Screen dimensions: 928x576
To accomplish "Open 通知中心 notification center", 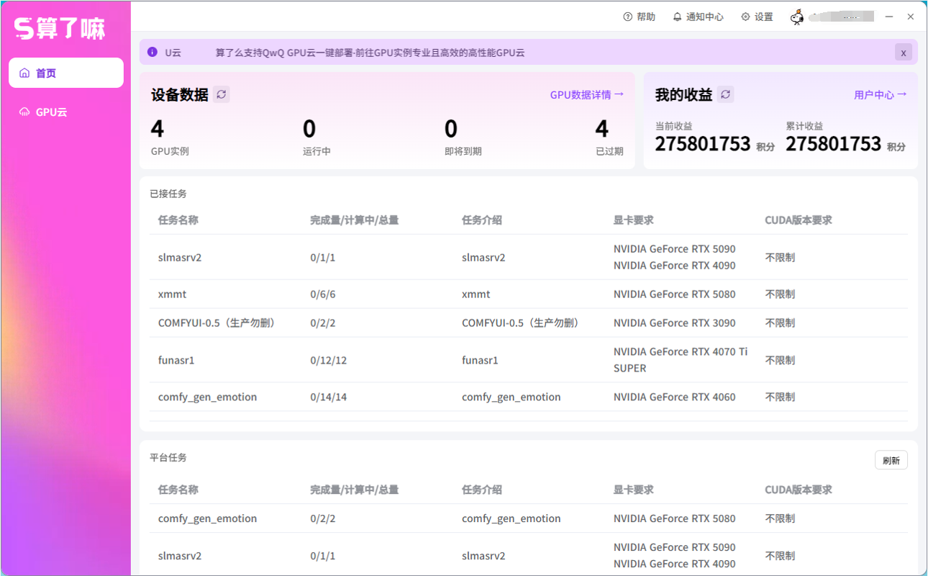I will pos(698,17).
